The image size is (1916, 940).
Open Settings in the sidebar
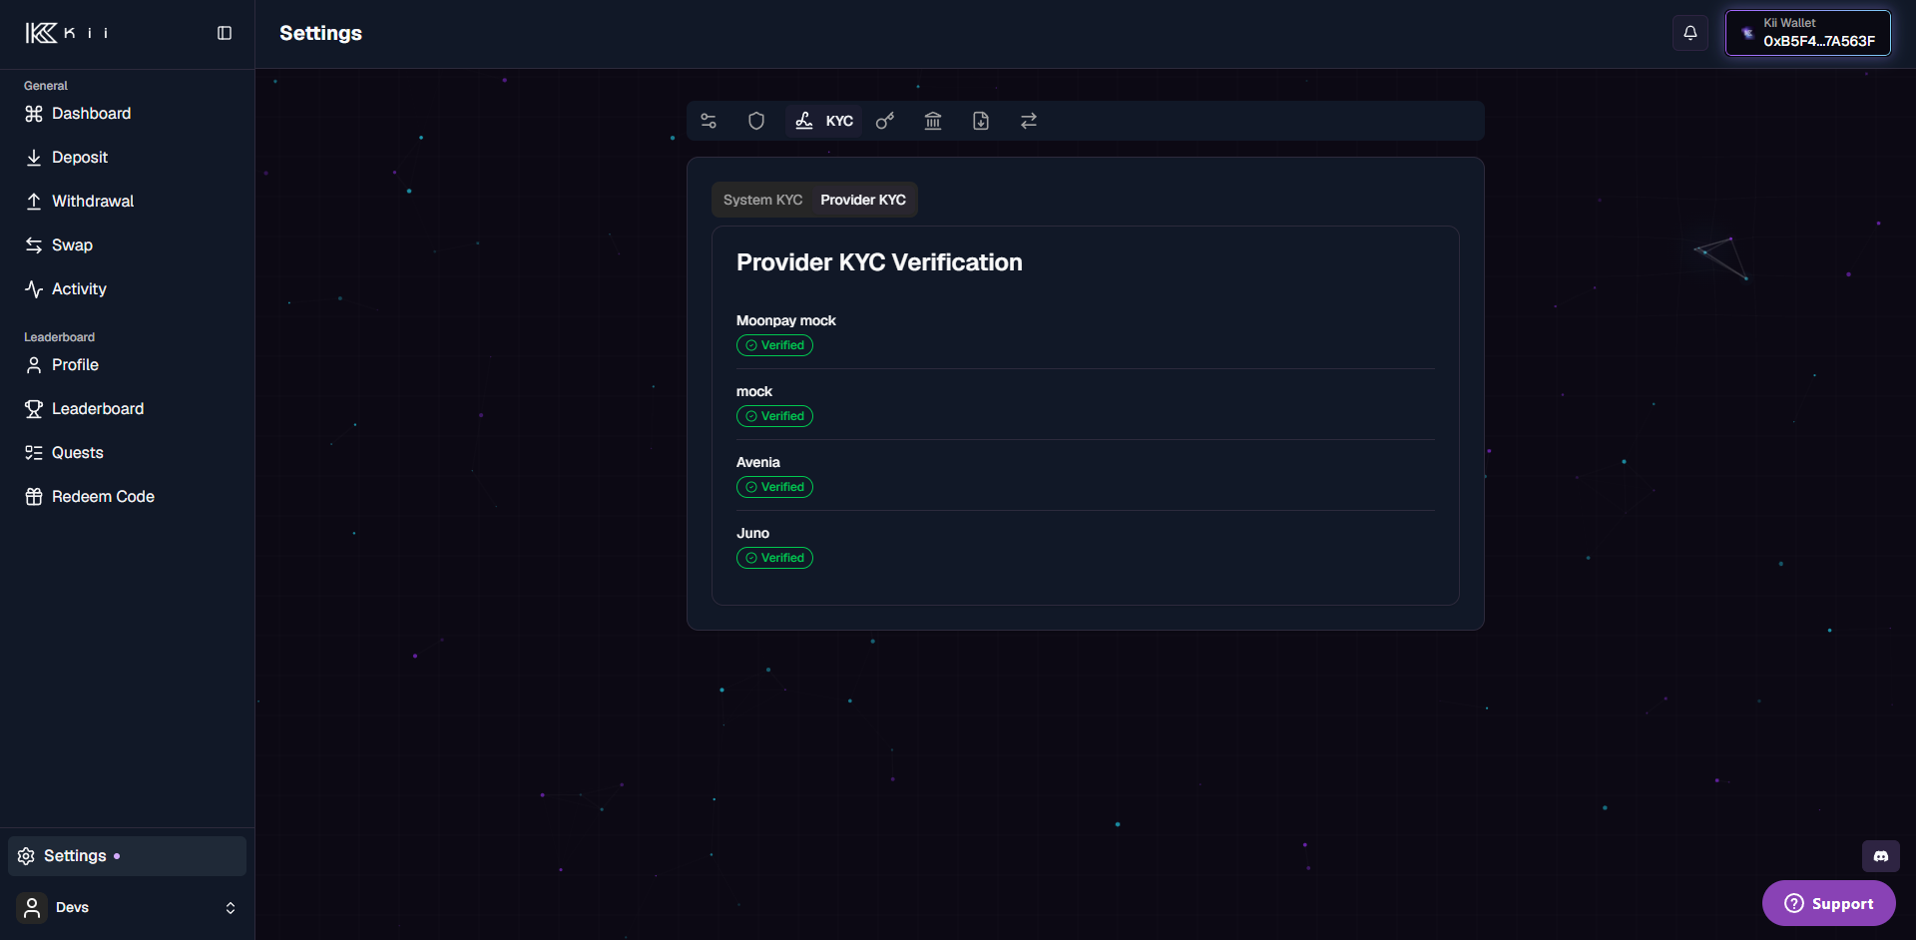point(127,856)
